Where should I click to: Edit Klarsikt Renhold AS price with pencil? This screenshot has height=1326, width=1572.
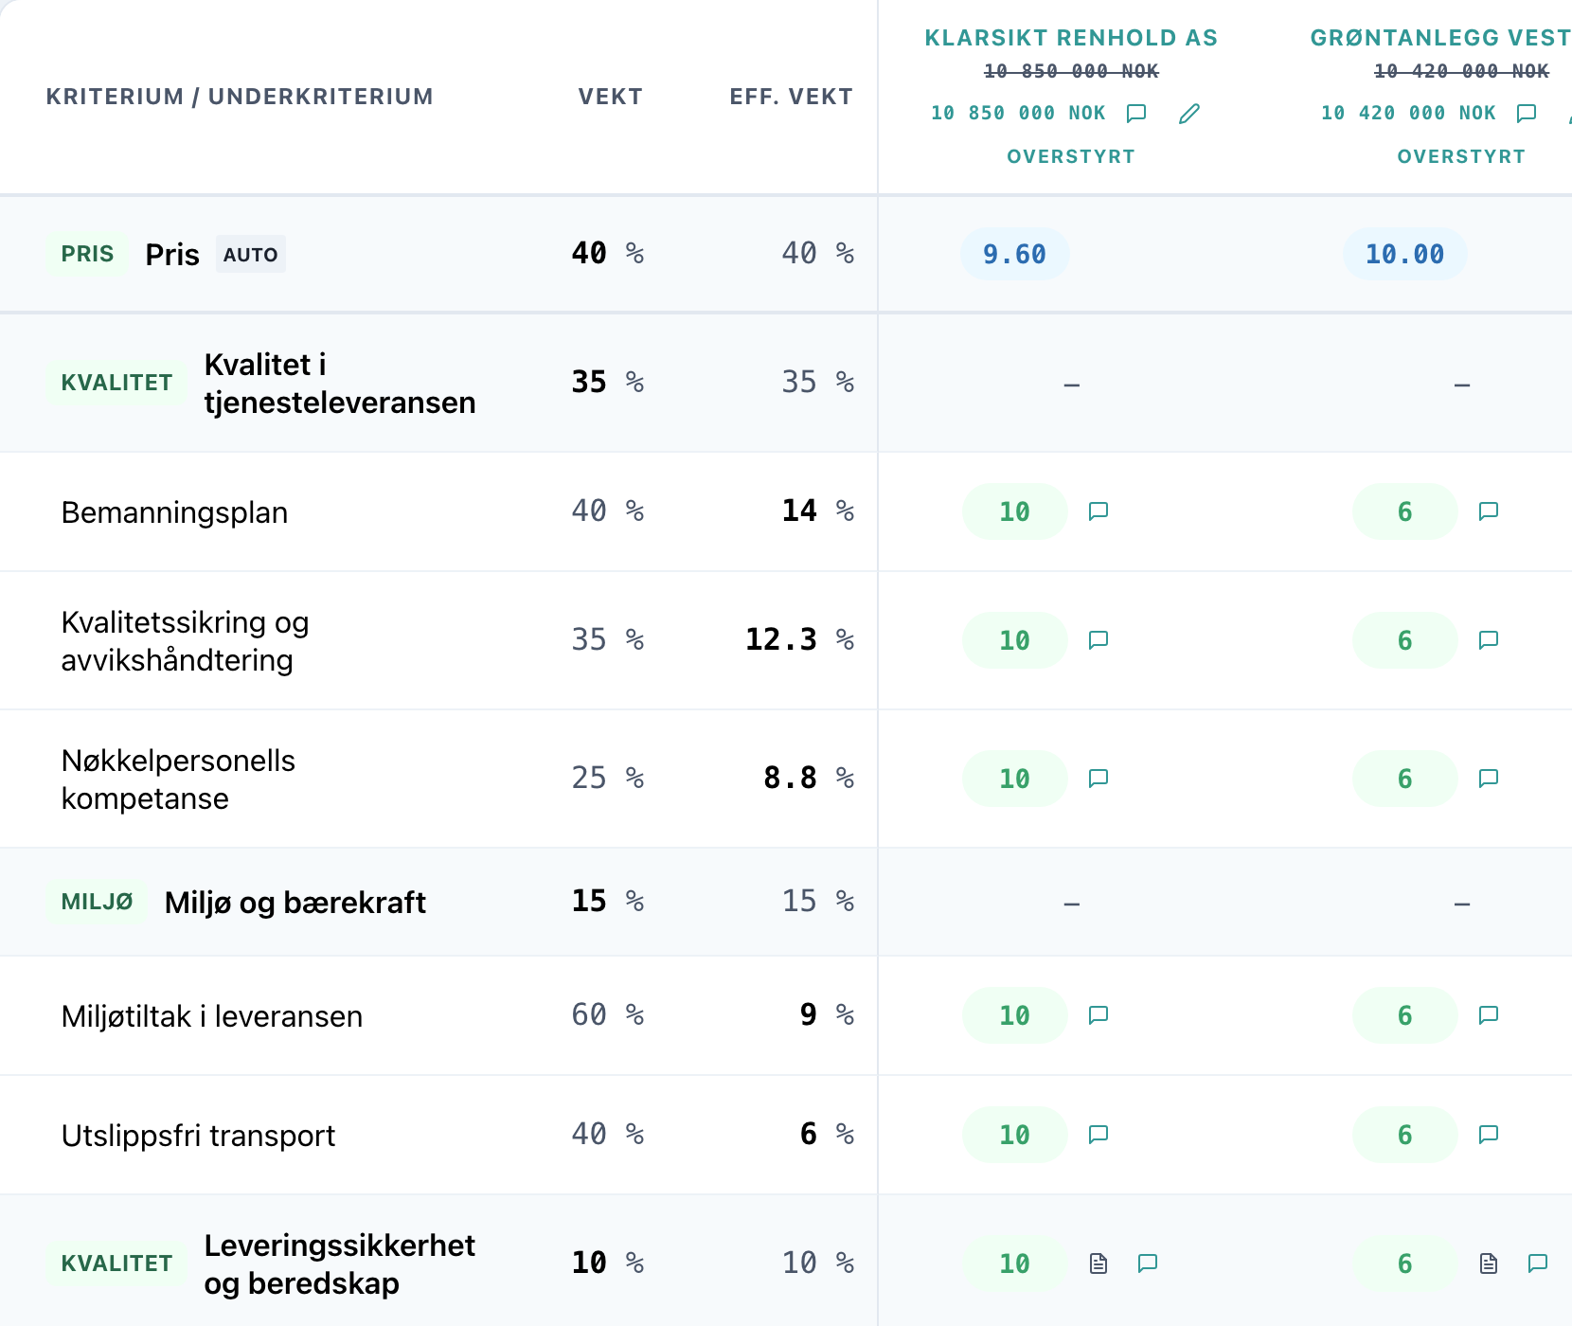[1189, 114]
